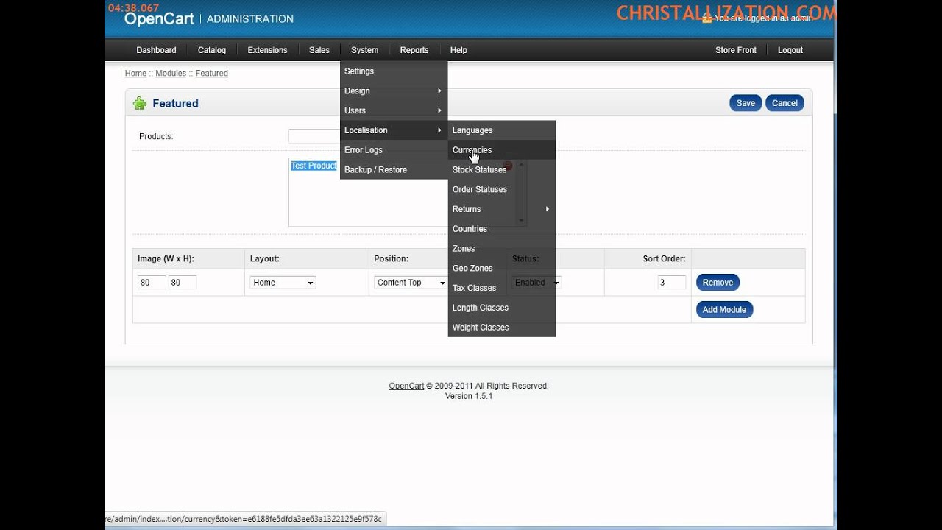Viewport: 942px width, 530px height.
Task: Expand the Users submenu
Action: (394, 110)
